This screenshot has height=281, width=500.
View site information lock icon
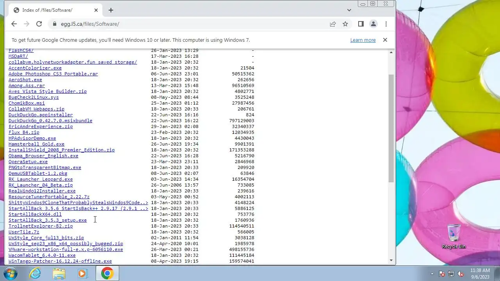55,24
